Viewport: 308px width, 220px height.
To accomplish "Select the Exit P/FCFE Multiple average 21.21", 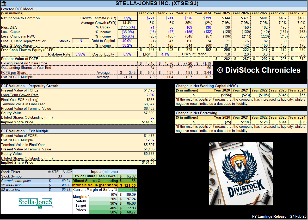I will (x=127, y=77).
